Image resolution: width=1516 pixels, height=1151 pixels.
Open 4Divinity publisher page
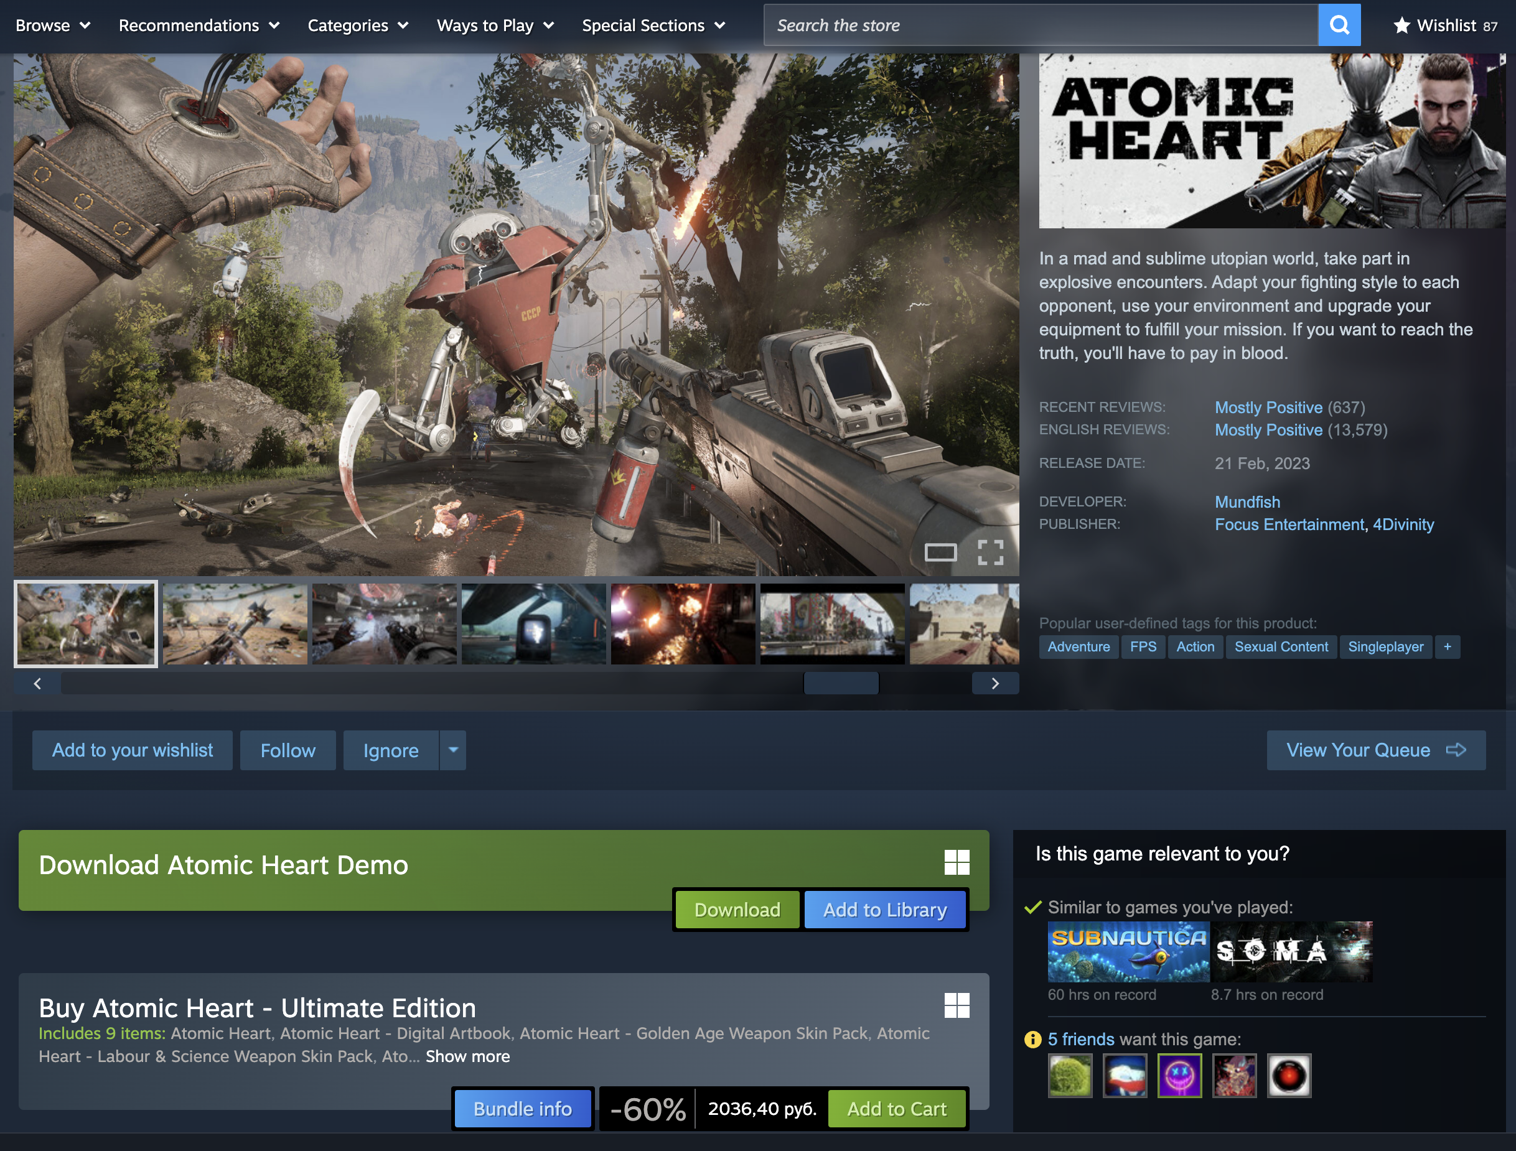tap(1403, 525)
